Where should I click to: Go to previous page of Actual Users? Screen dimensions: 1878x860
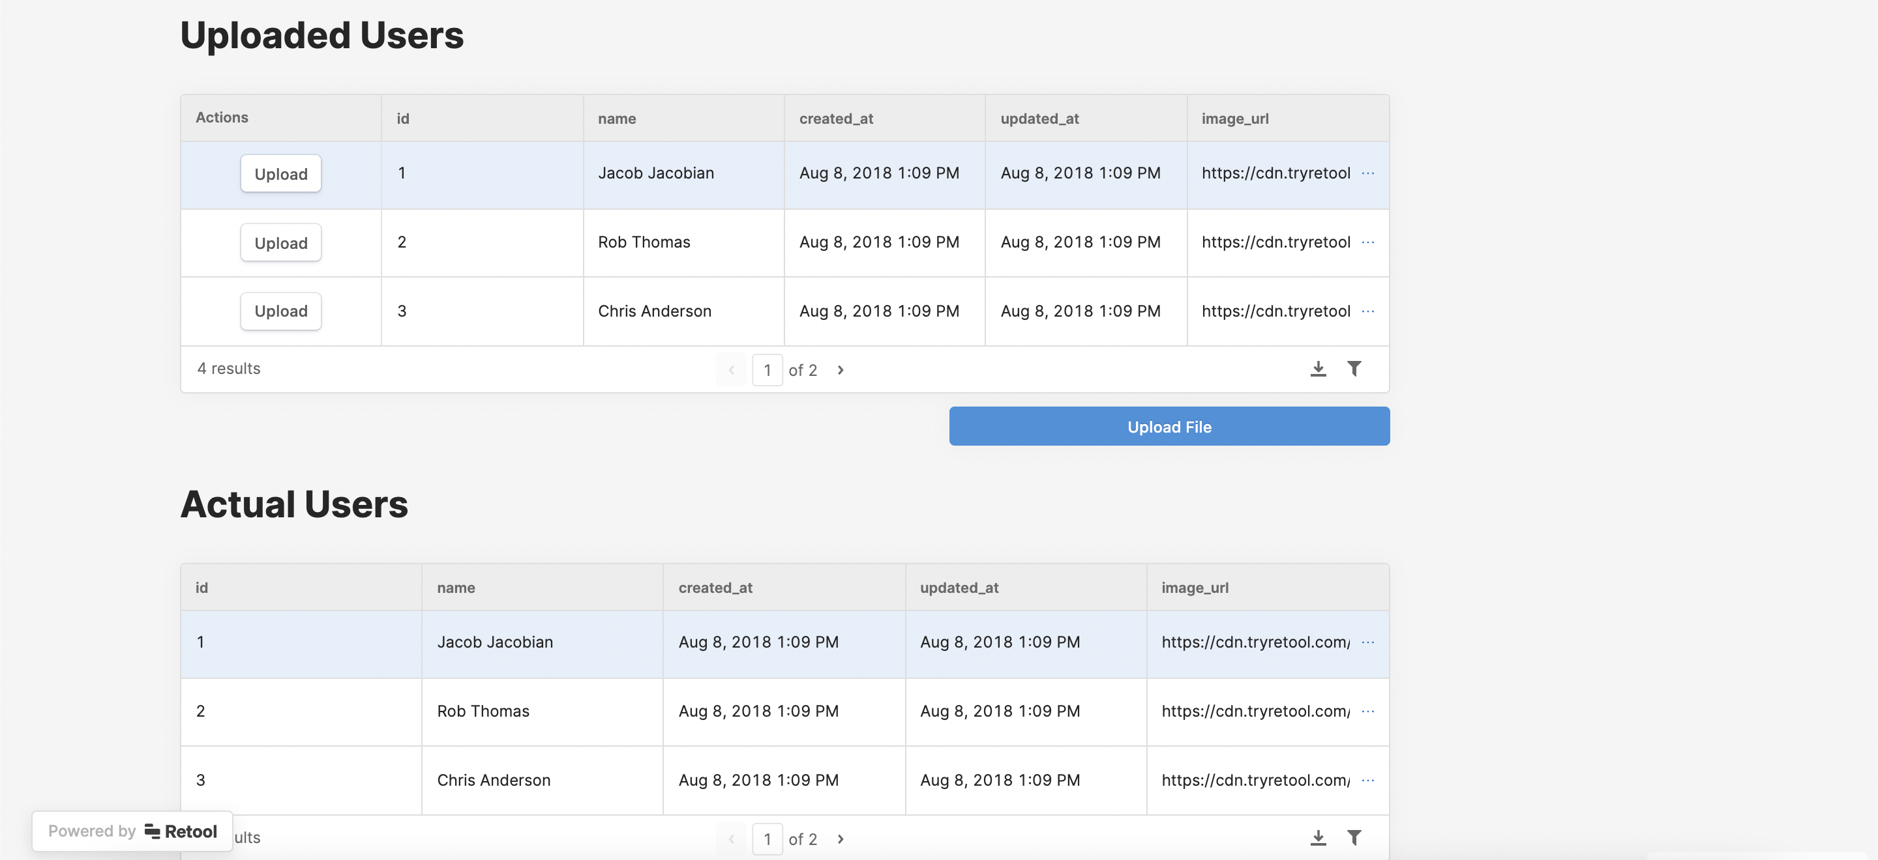pos(731,839)
